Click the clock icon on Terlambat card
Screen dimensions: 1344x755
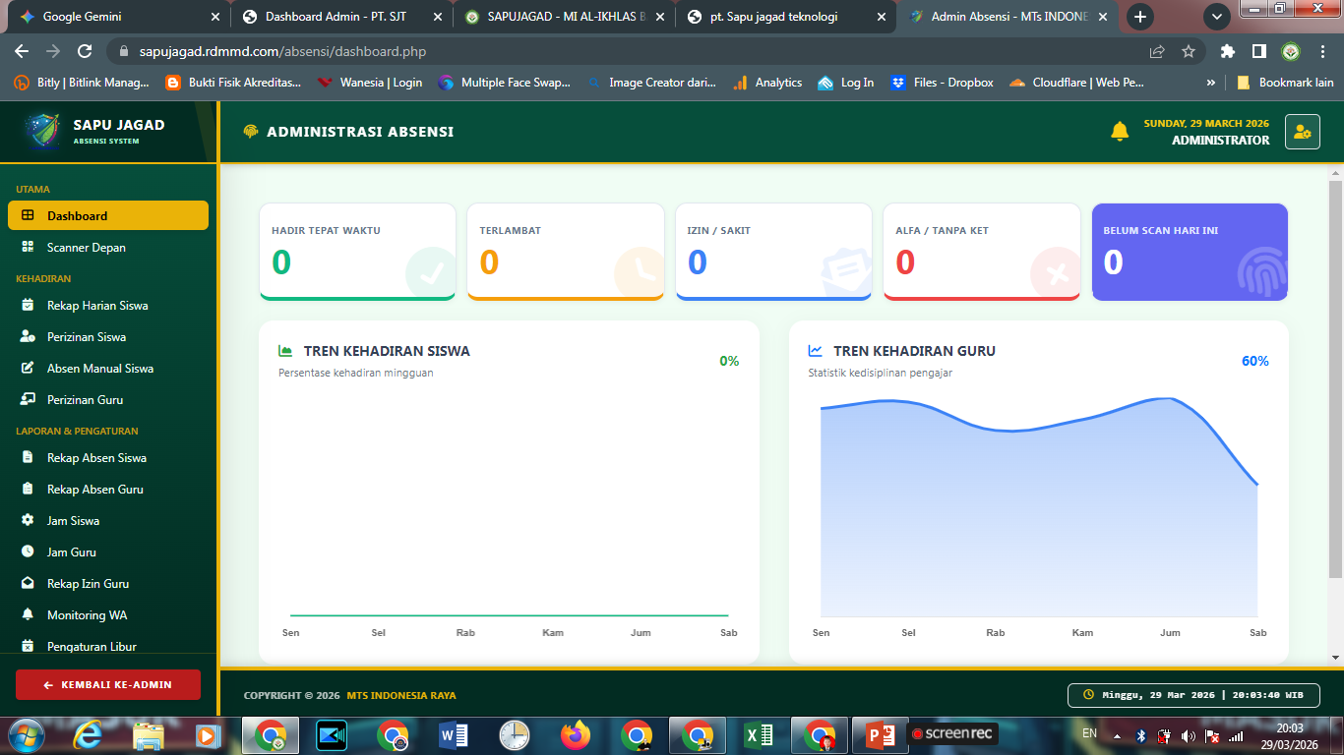click(x=639, y=273)
